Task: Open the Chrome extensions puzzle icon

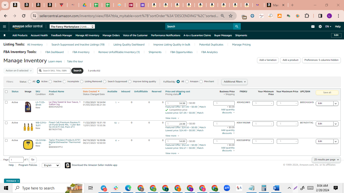Action: 307,16
